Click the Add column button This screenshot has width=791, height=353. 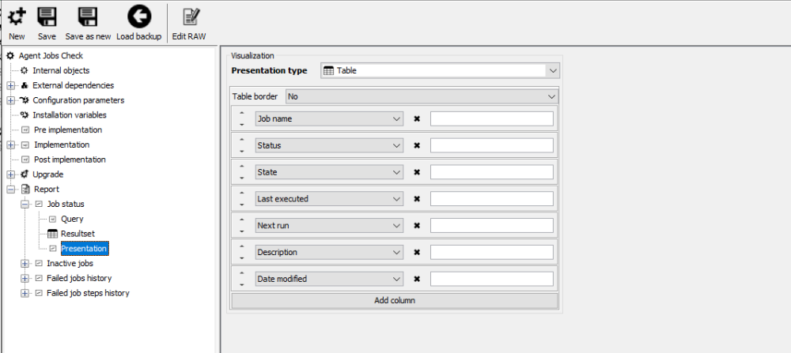(x=394, y=301)
